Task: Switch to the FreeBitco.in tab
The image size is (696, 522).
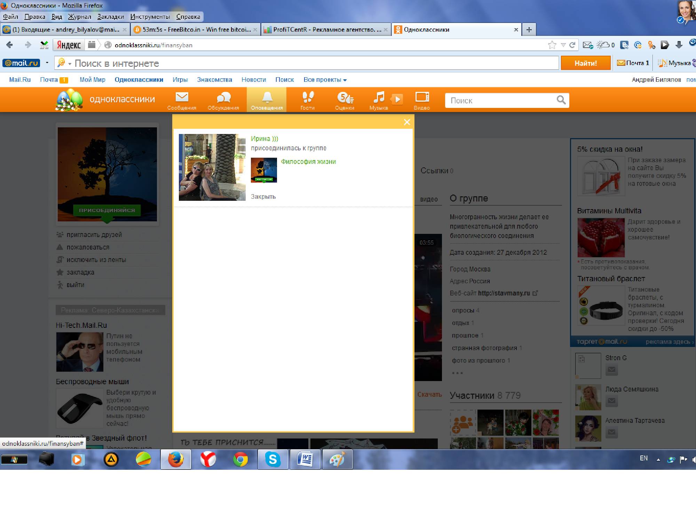Action: (x=196, y=30)
